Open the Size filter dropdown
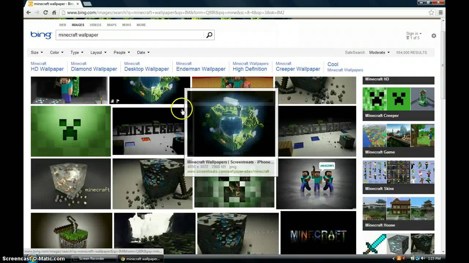This screenshot has height=263, width=469. (37, 53)
